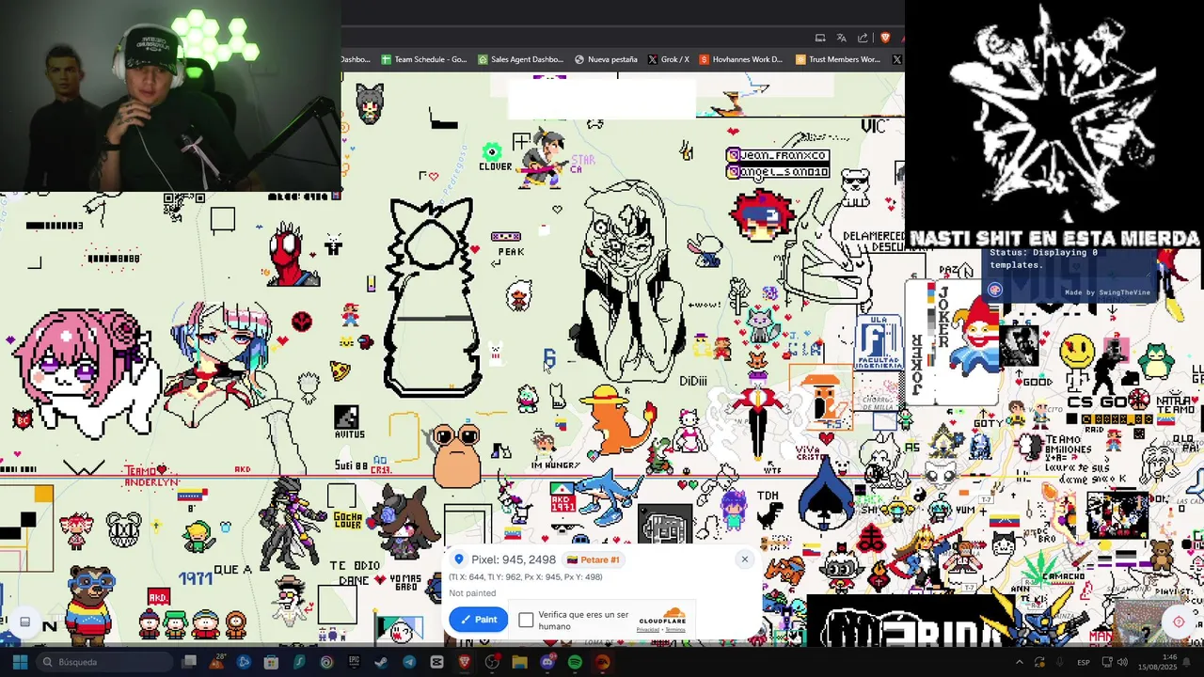Image resolution: width=1204 pixels, height=677 pixels.
Task: Open the Nueva pestaña bookmark
Action: [606, 59]
